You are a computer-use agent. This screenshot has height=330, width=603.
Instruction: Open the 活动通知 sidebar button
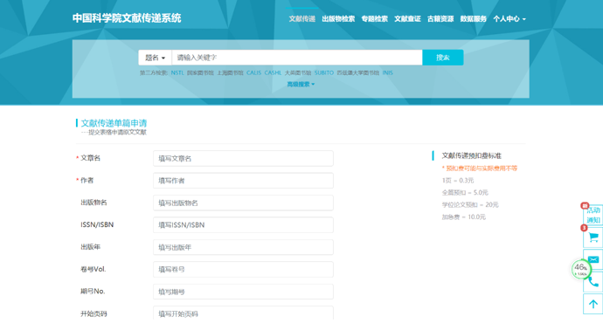pyautogui.click(x=593, y=215)
